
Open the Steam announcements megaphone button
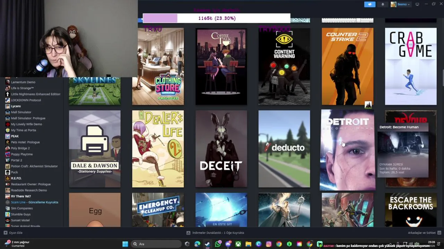pyautogui.click(x=370, y=4)
